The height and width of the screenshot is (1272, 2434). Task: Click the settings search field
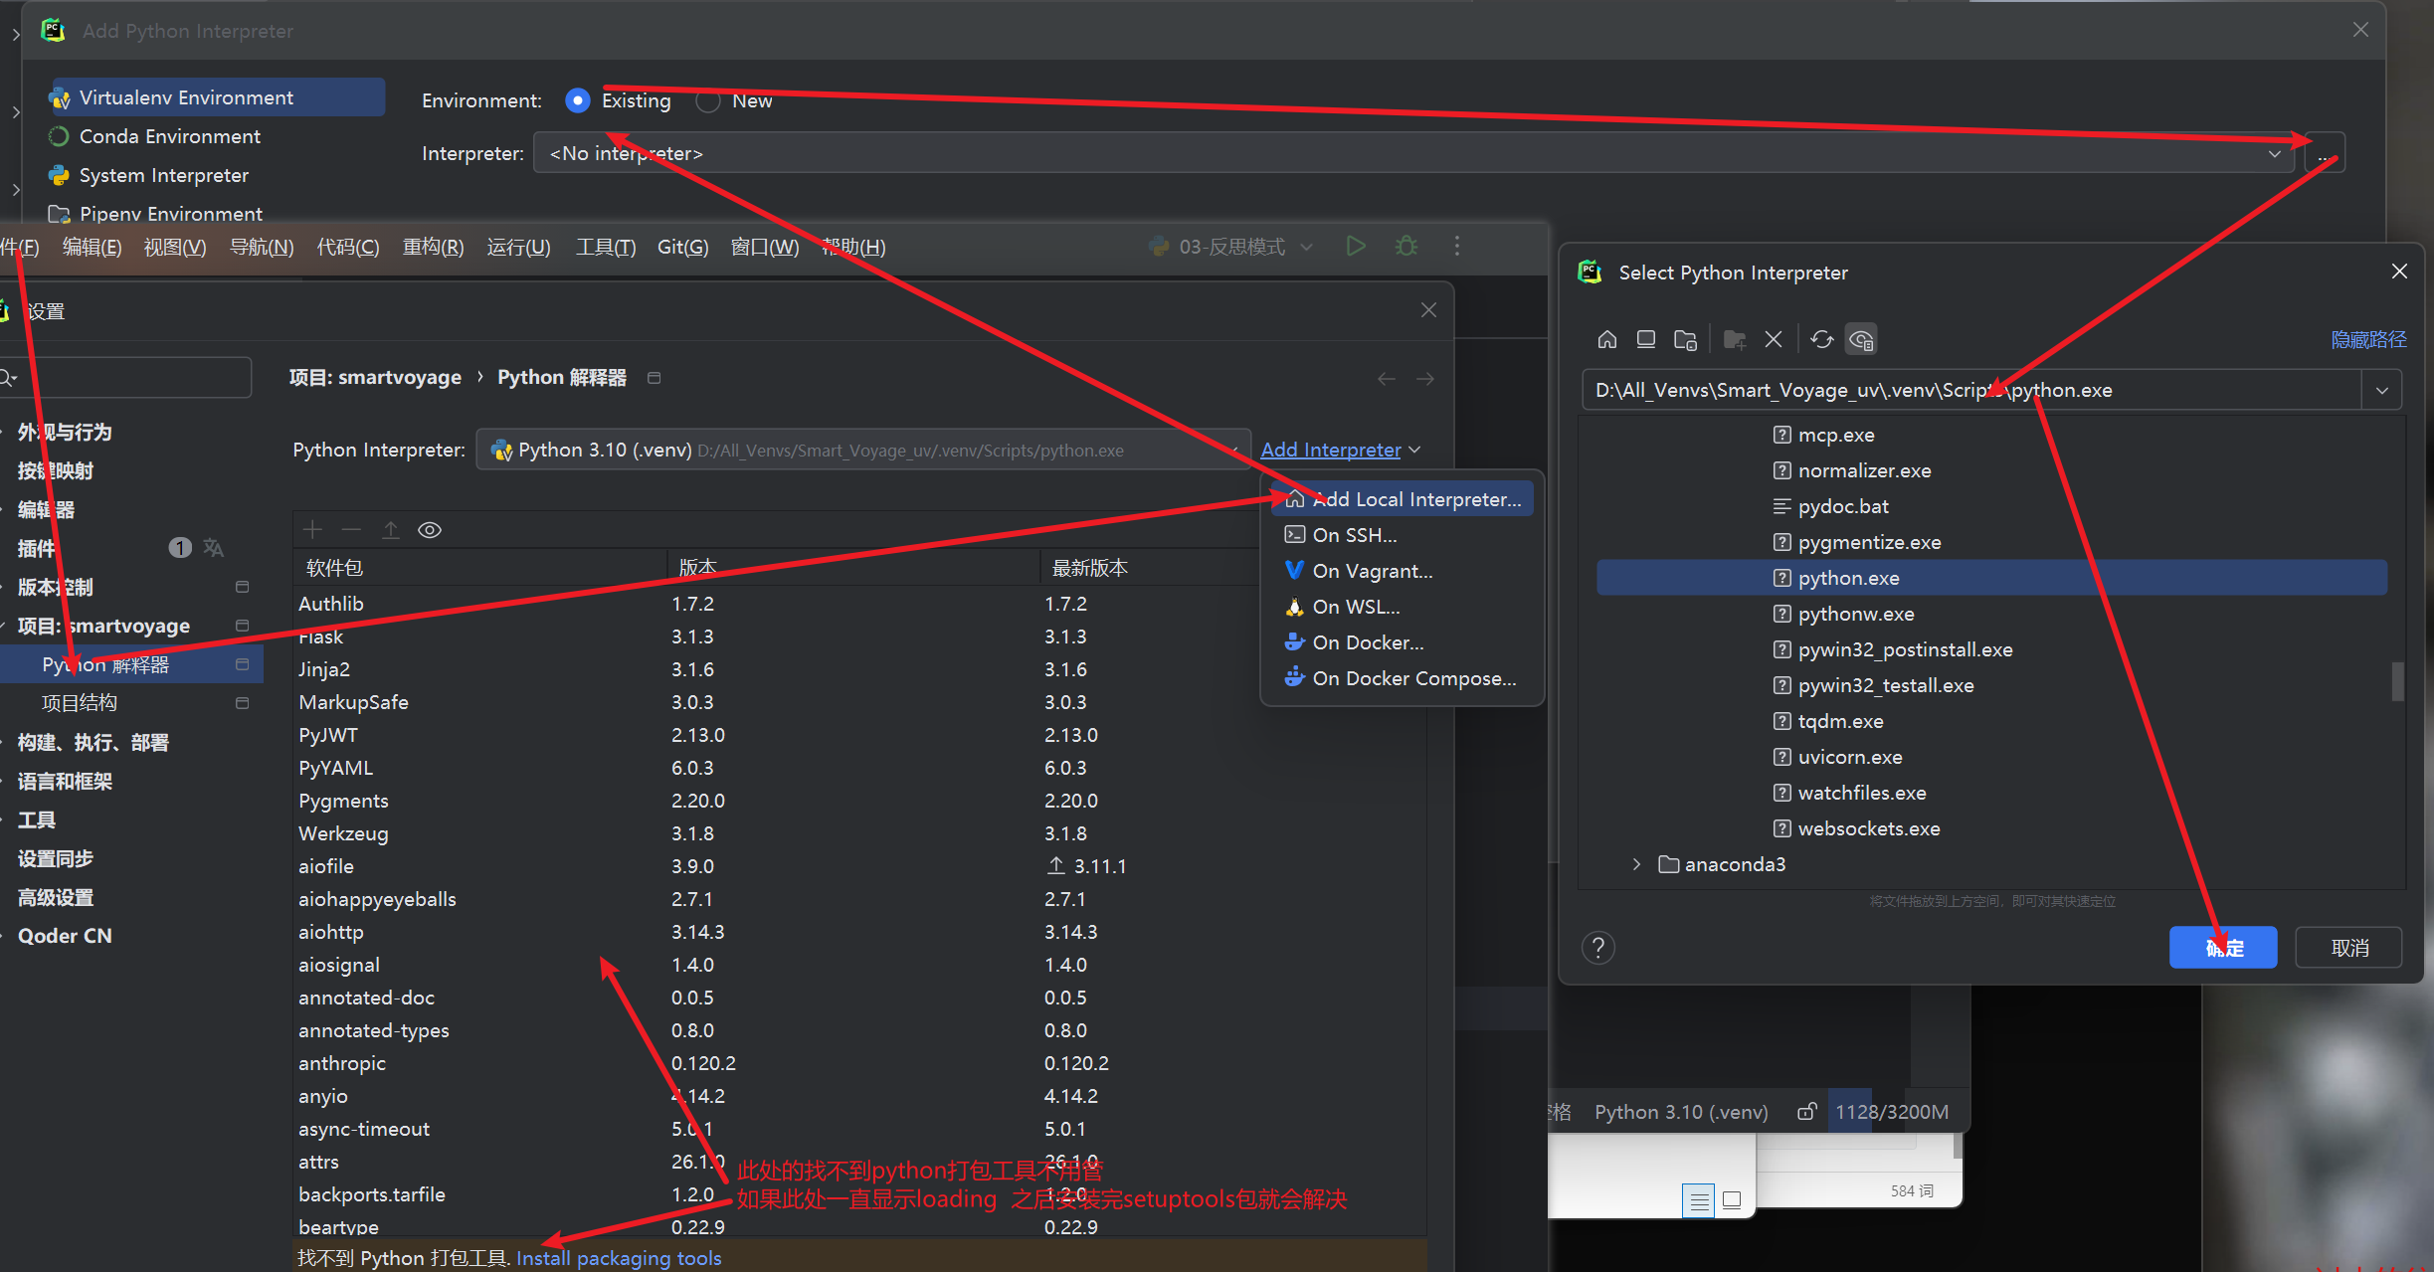(x=125, y=378)
